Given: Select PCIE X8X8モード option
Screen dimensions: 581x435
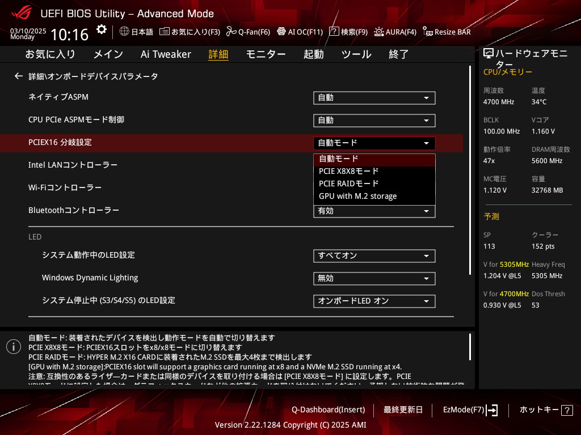Looking at the screenshot, I should (x=374, y=171).
